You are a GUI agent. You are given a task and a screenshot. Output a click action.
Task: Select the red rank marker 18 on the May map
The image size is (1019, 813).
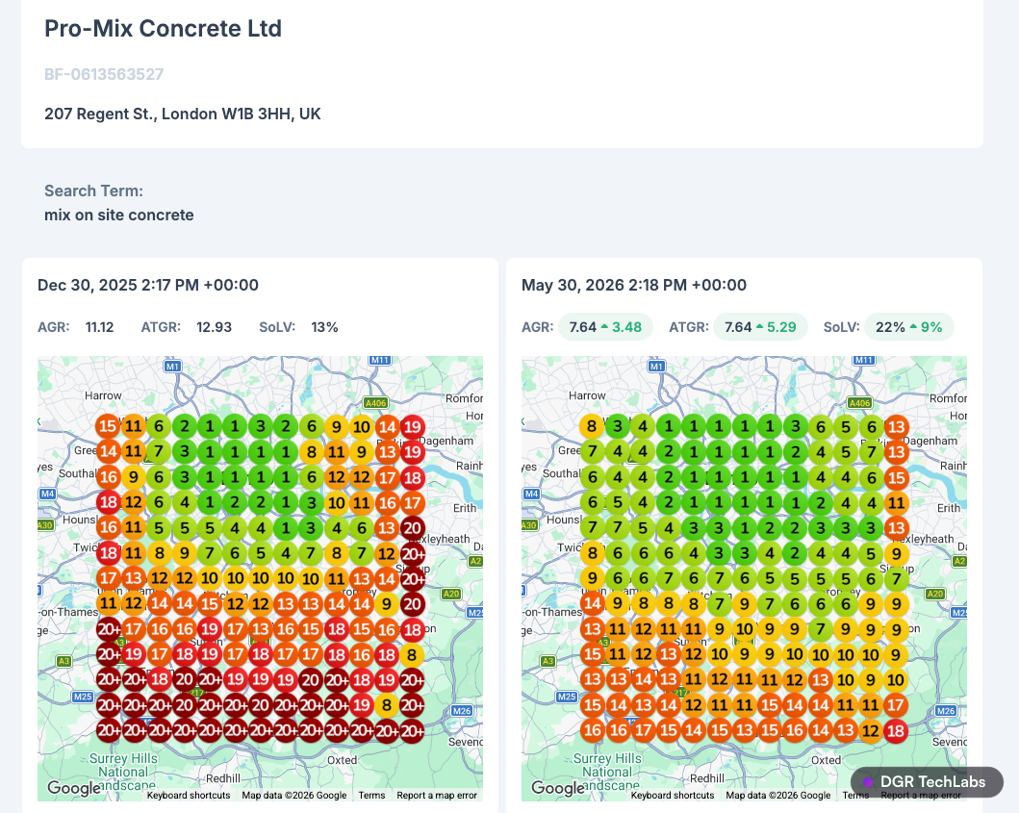(896, 730)
